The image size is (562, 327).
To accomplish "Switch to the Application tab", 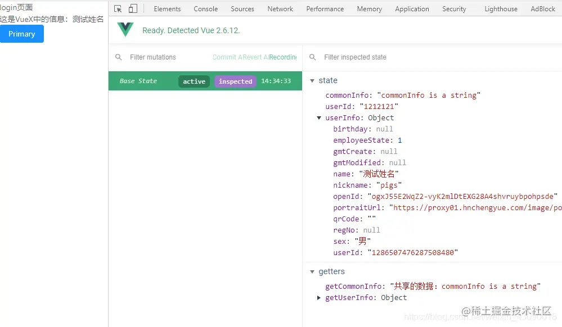I will point(412,9).
